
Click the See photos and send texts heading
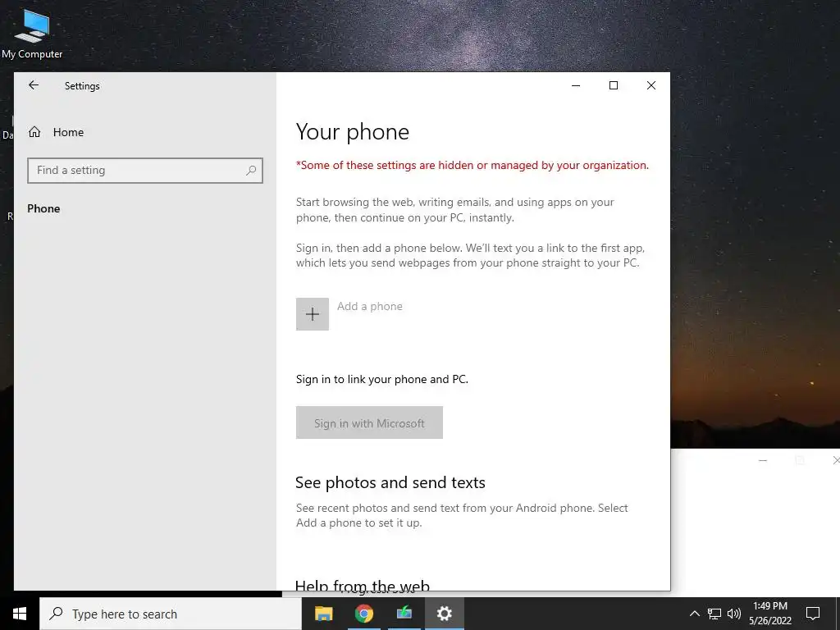(390, 482)
